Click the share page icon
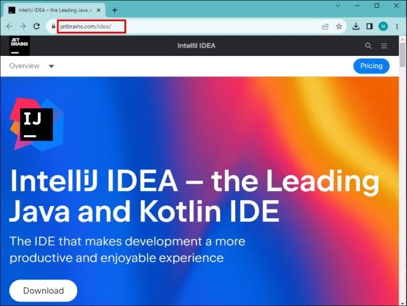The height and width of the screenshot is (306, 407). (x=325, y=26)
